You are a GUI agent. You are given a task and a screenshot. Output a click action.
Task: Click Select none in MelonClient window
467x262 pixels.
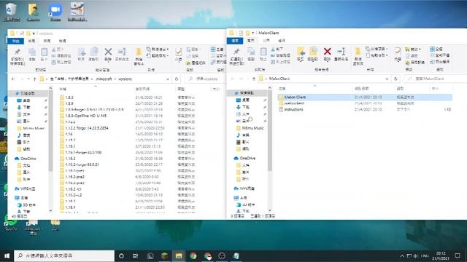439,55
